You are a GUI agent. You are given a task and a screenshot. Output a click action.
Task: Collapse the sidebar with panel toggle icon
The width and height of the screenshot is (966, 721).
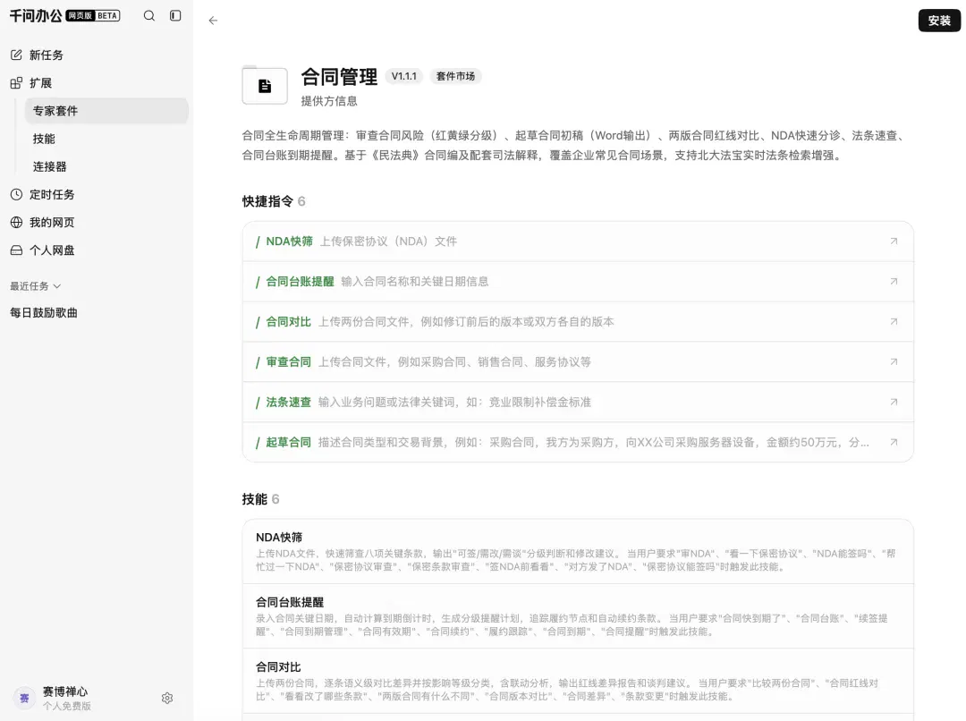(x=175, y=15)
